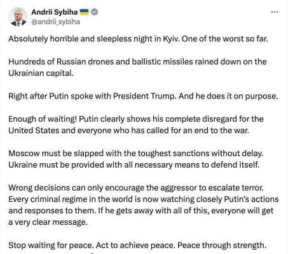The width and height of the screenshot is (288, 254).
Task: Click the sentence 'One of the worst so far.'
Action: pyautogui.click(x=225, y=39)
